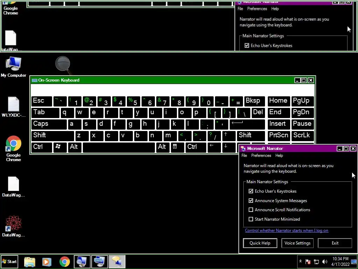Open File menu in magnified Narrator view
Viewport: 358px width, 269px height.
point(240,9)
